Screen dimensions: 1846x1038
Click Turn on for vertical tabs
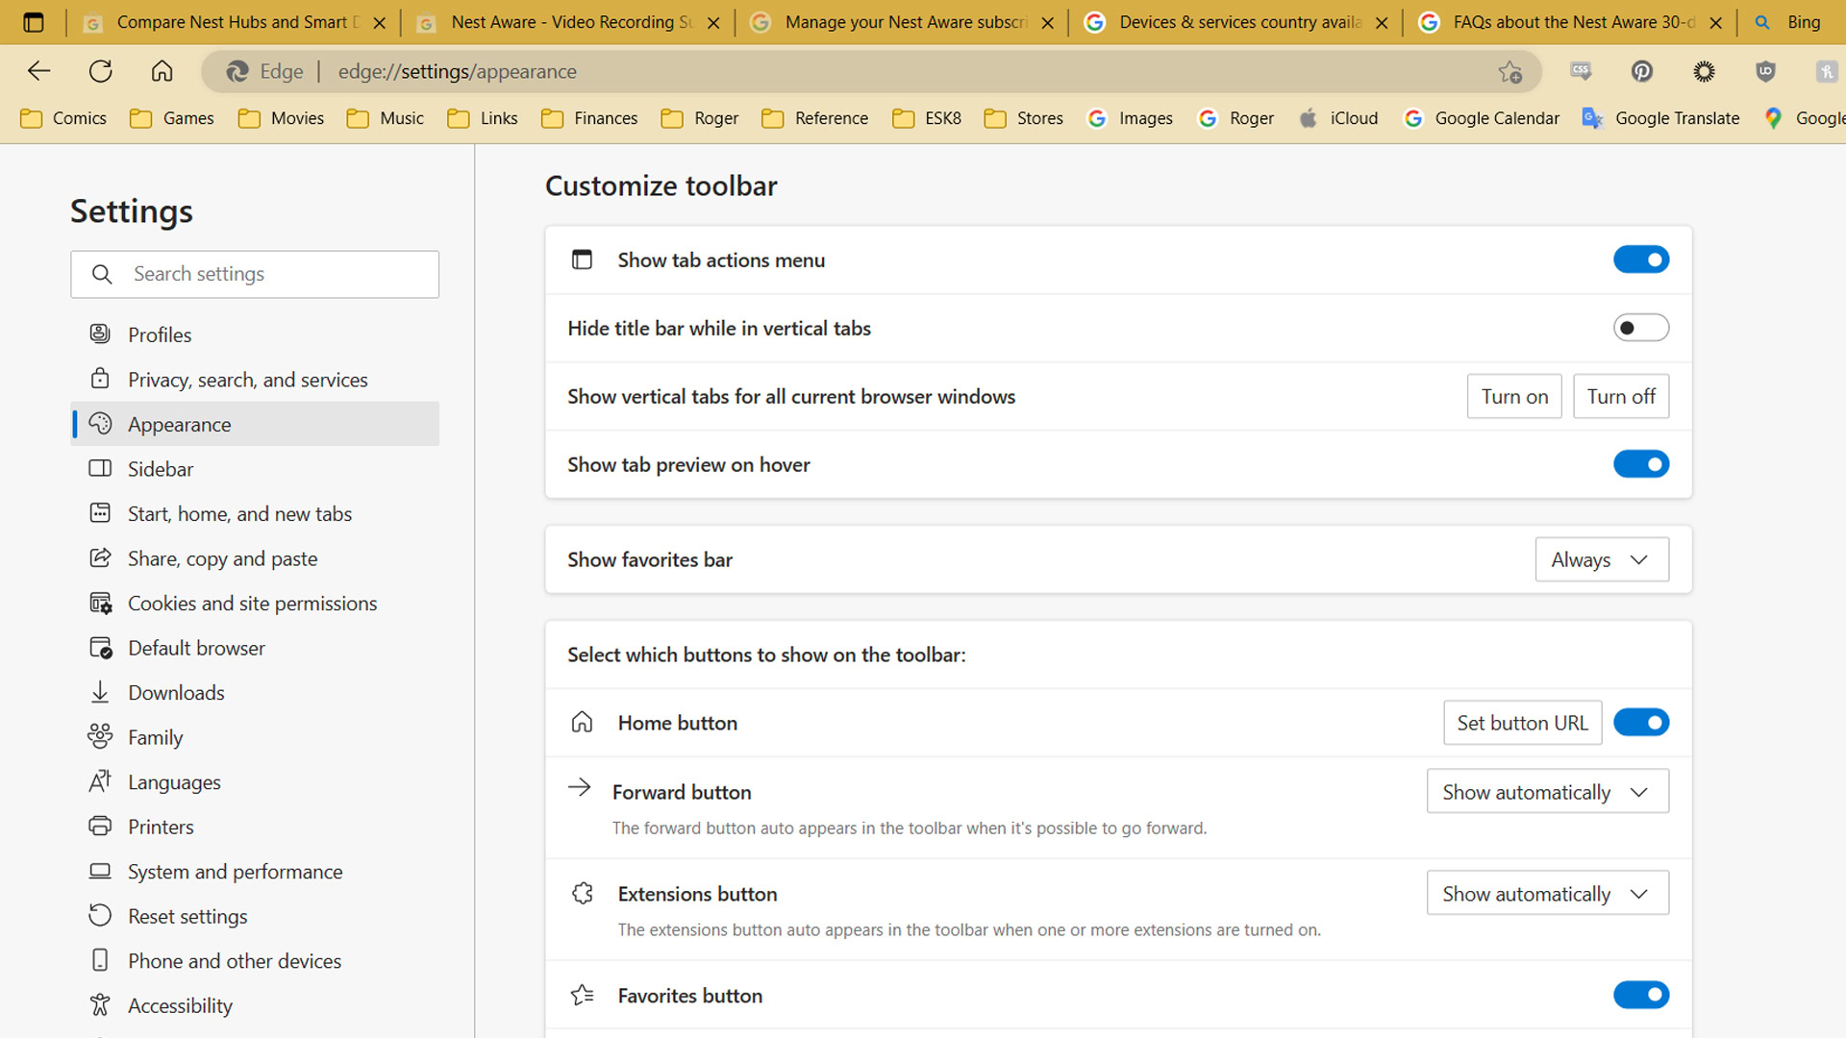(x=1513, y=396)
